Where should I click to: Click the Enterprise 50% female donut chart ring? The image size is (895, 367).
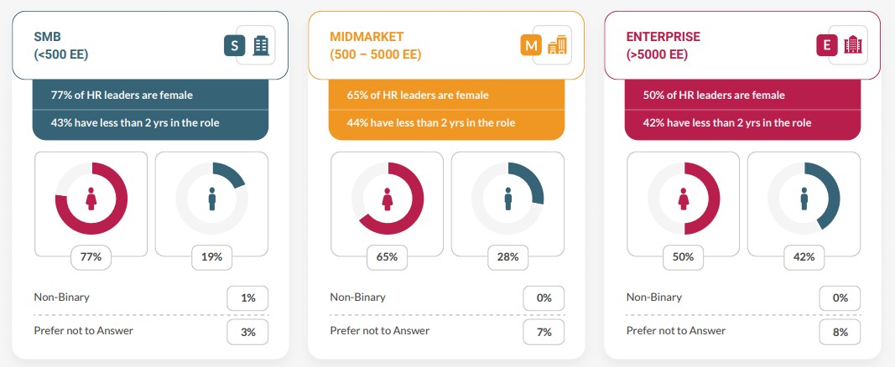point(684,199)
